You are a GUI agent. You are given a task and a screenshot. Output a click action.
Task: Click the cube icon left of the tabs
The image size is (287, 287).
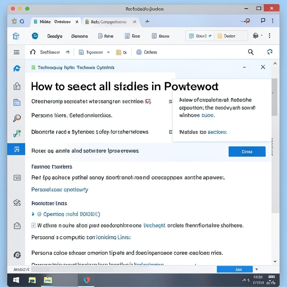tap(14, 21)
